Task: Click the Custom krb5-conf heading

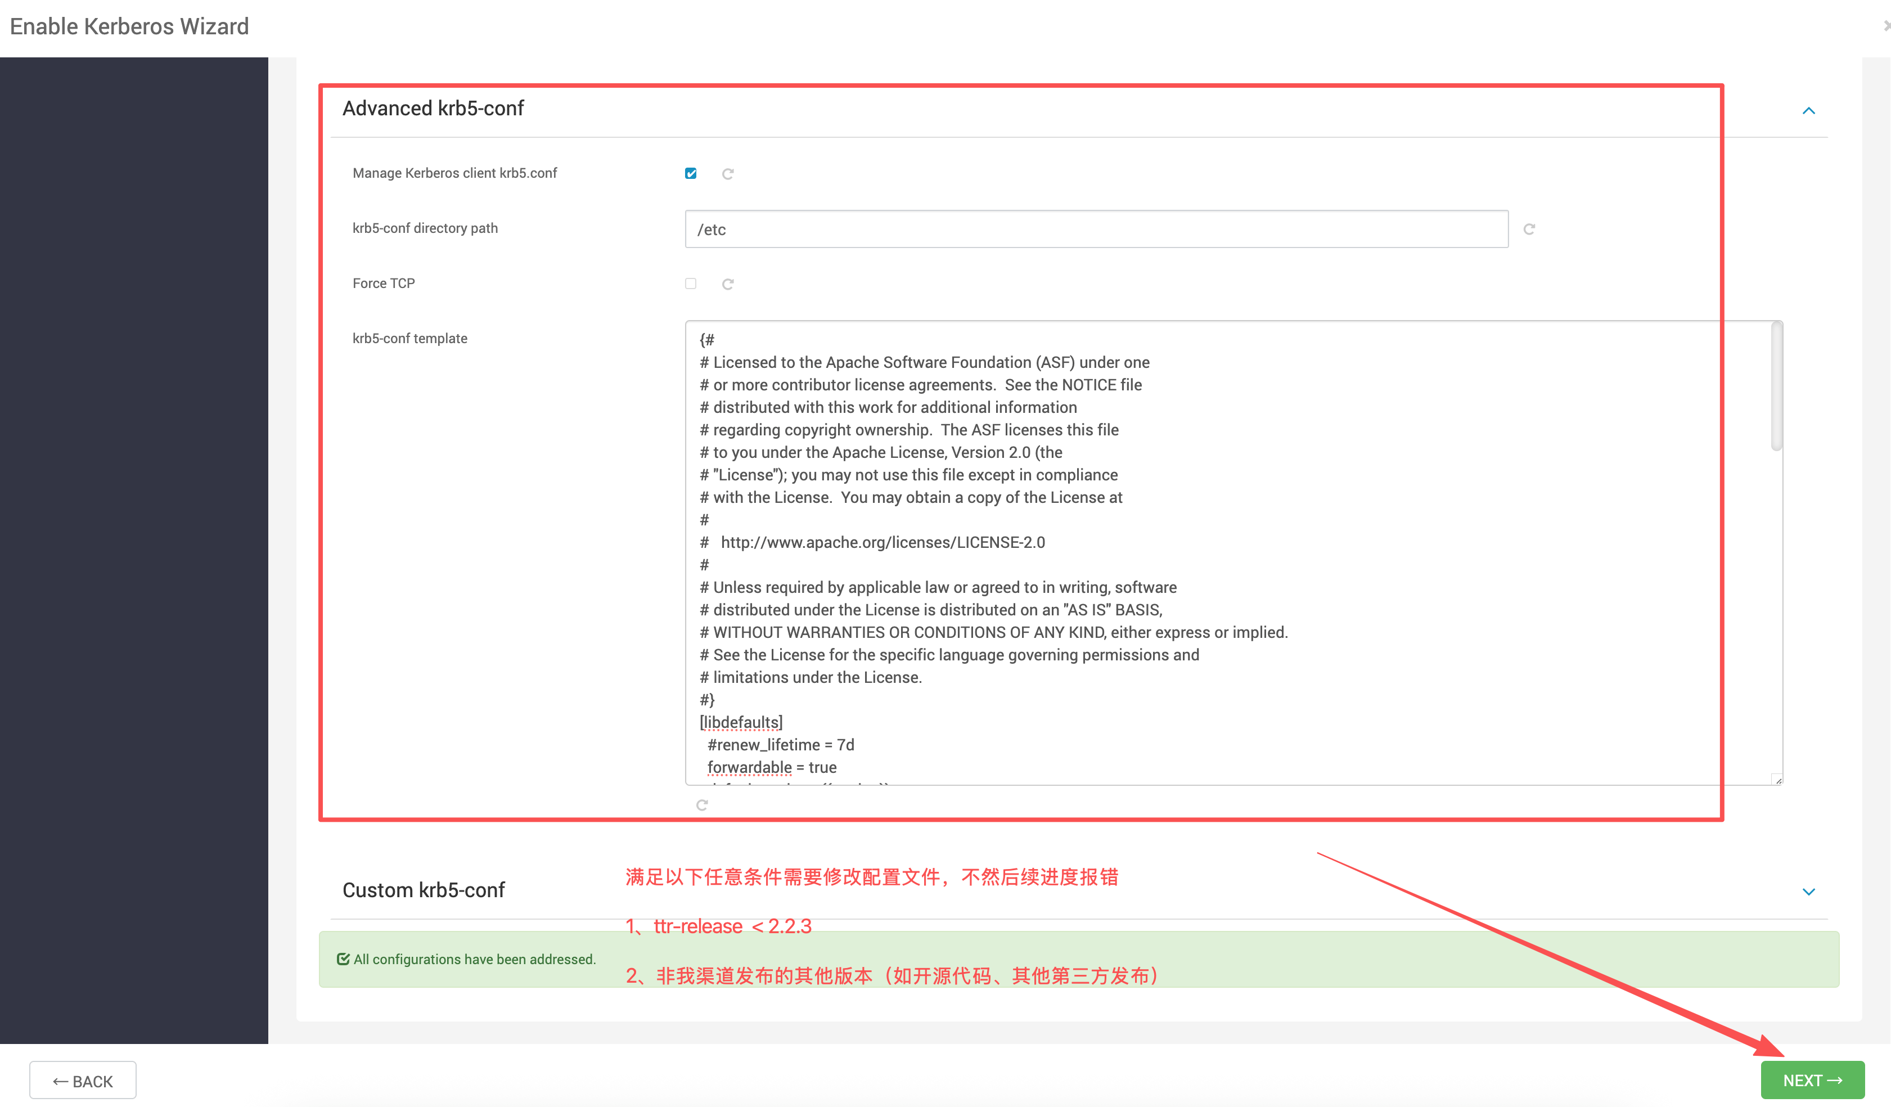Action: coord(423,890)
